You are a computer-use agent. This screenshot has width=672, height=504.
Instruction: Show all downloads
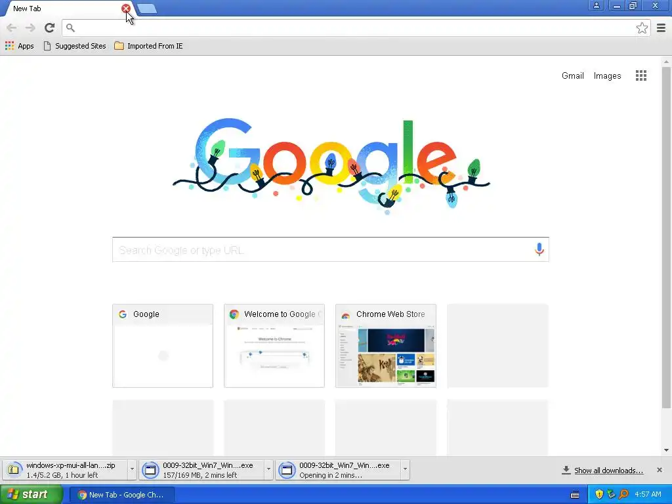point(608,471)
